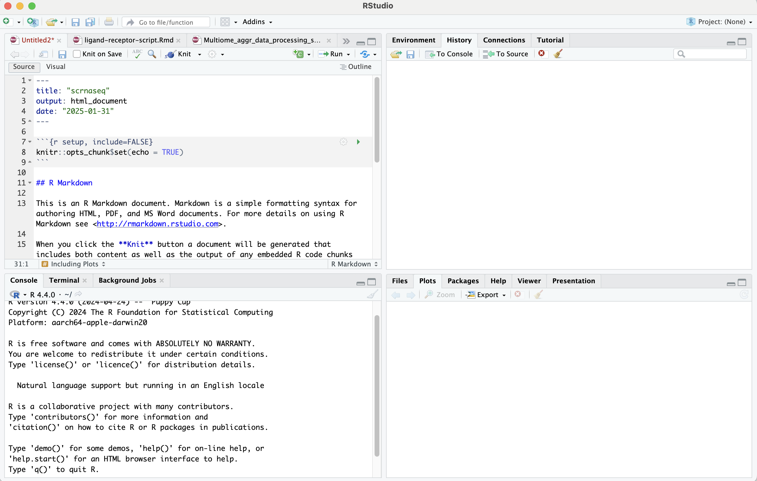Click the publish document icon

(365, 54)
